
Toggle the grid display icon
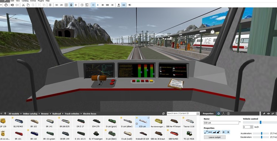(66, 5)
